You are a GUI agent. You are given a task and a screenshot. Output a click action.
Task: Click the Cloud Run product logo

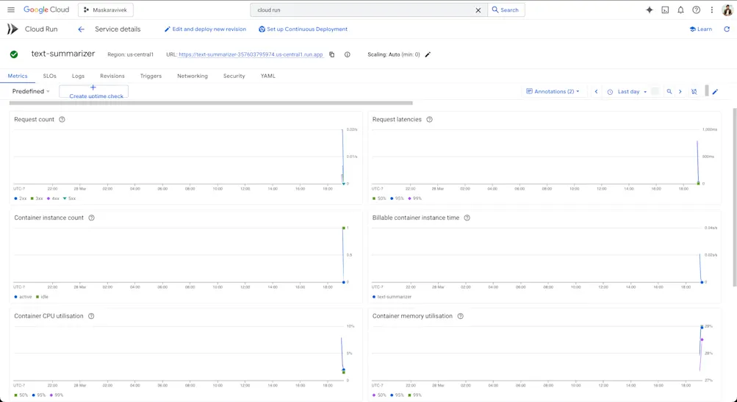12,29
